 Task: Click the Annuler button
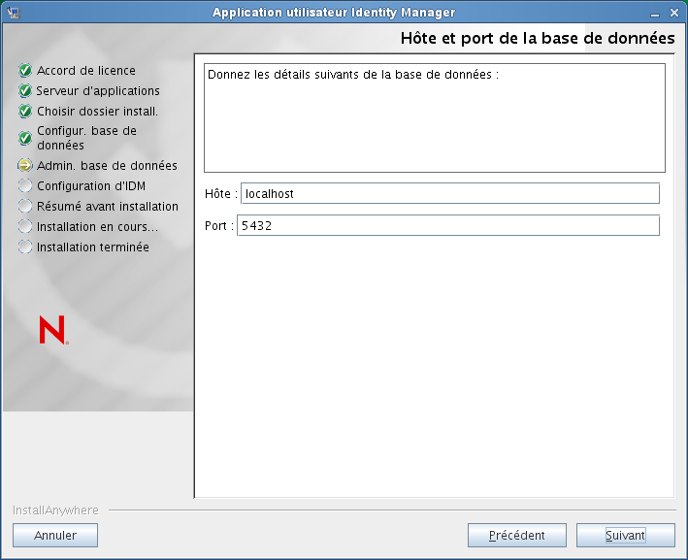point(55,536)
